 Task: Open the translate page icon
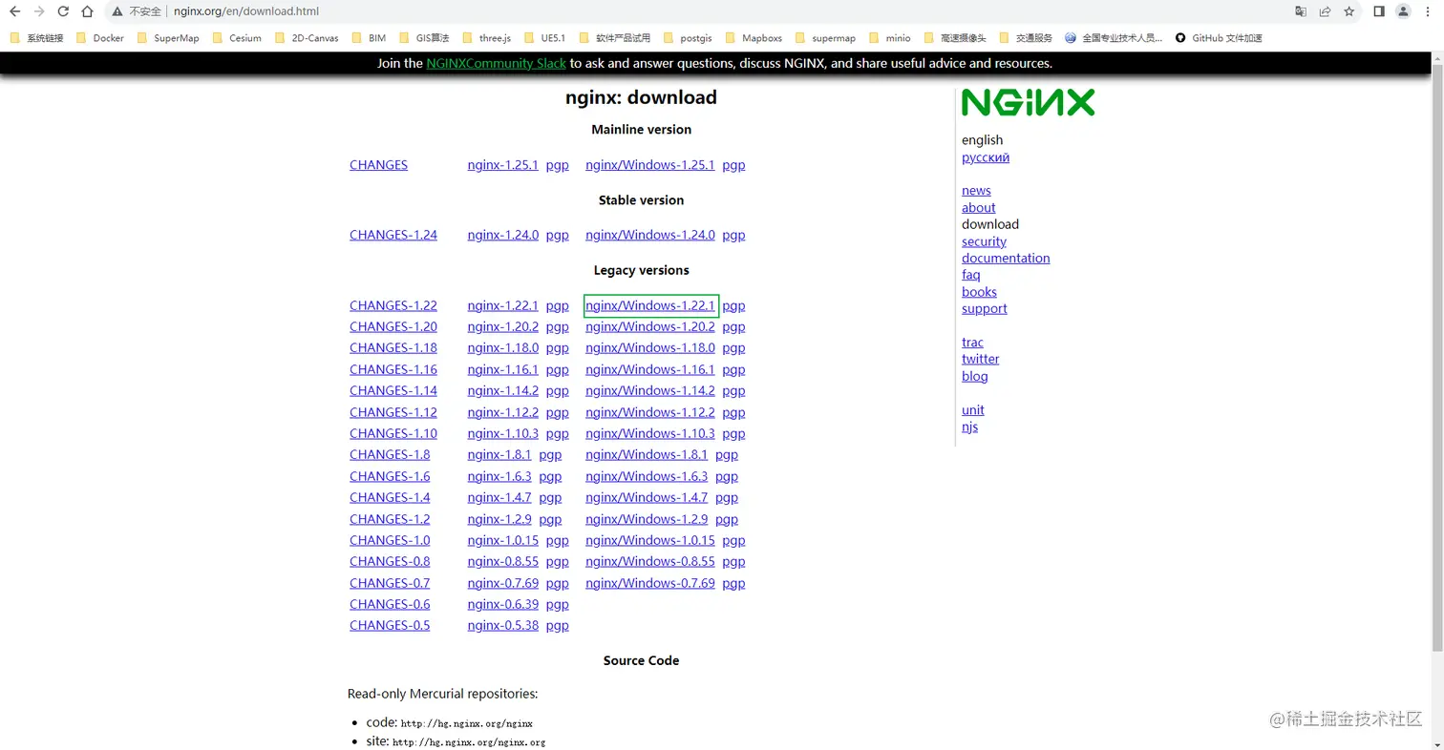[1301, 11]
